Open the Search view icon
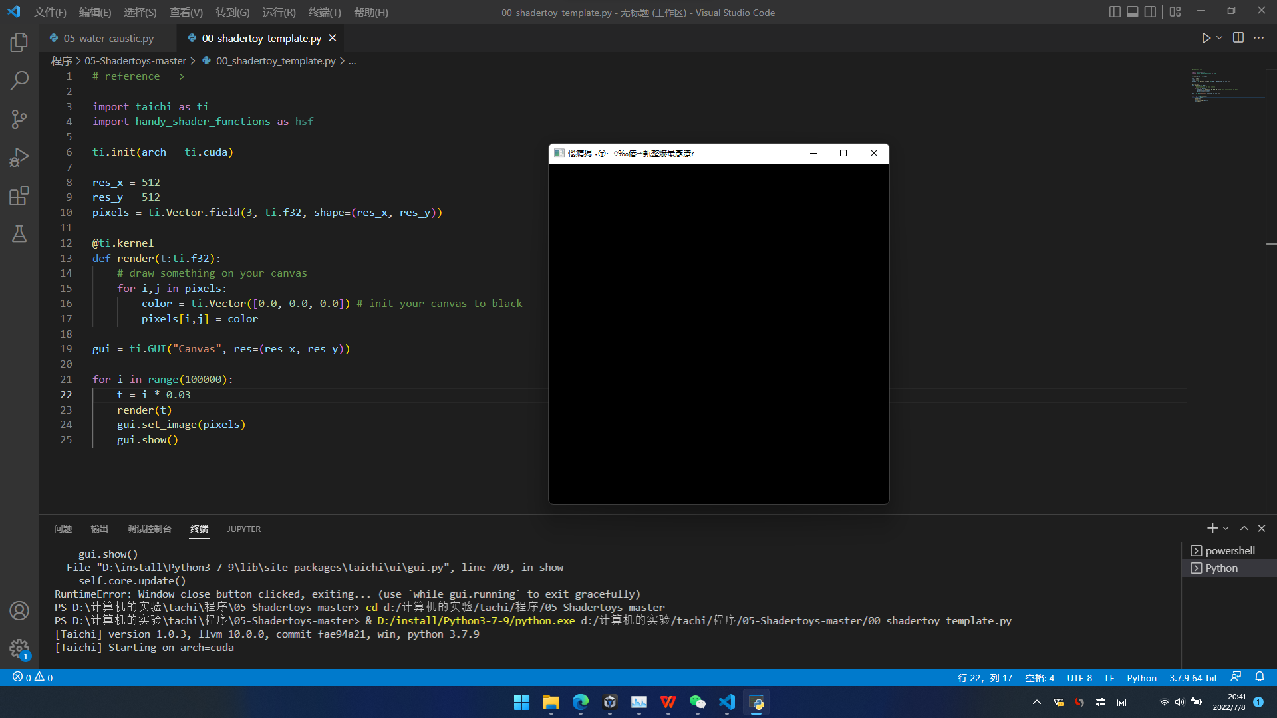Screen dimensions: 1277x718 point(19,81)
